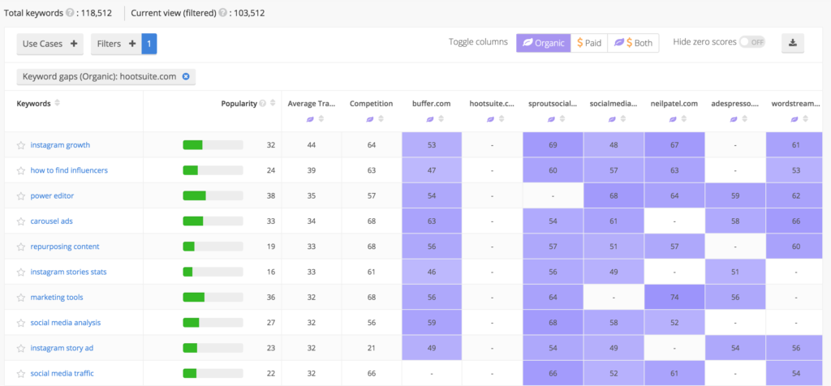Screen dimensions: 831x386
Task: Click competition value 21 for instagram story ad
Action: (372, 349)
